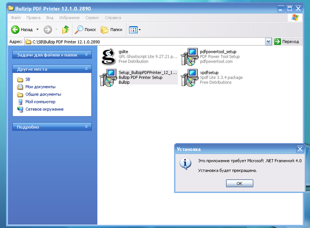This screenshot has height=228, width=310.
Task: Collapse the Другие места panel
Action: tap(52, 69)
